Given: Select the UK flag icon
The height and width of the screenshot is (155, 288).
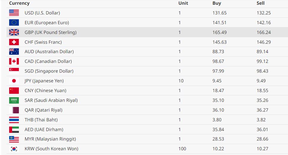Looking at the screenshot, I should point(14,32).
